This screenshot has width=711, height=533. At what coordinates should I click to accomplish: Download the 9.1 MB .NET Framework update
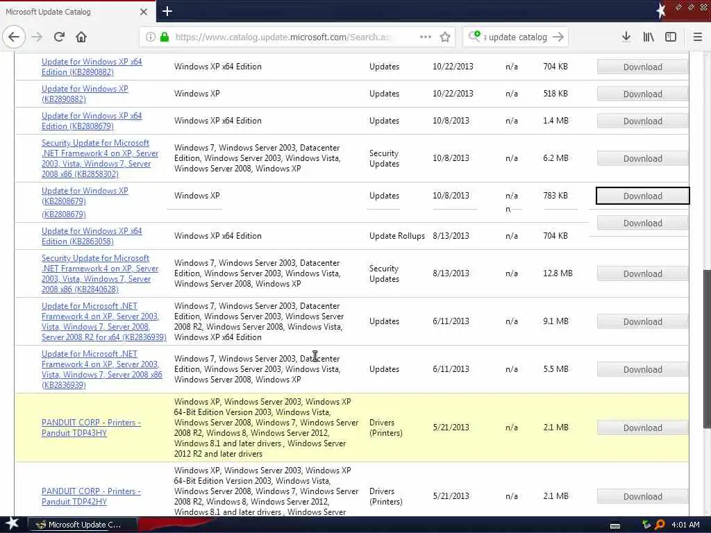tap(642, 322)
